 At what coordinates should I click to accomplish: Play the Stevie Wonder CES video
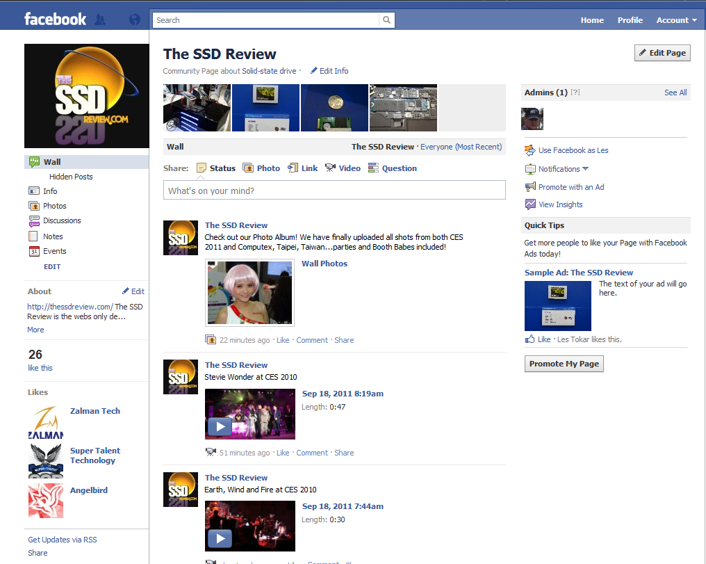click(220, 426)
